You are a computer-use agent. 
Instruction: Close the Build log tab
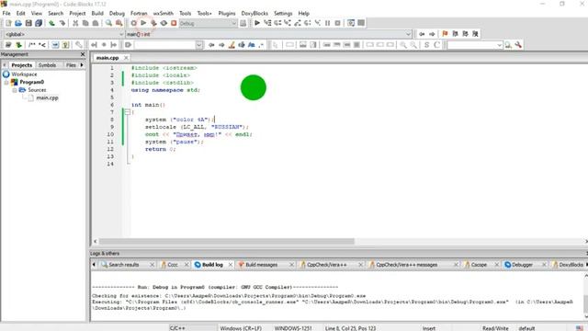[x=231, y=265]
